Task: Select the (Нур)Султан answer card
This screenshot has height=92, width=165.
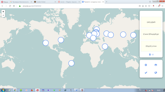Action: 151,46
